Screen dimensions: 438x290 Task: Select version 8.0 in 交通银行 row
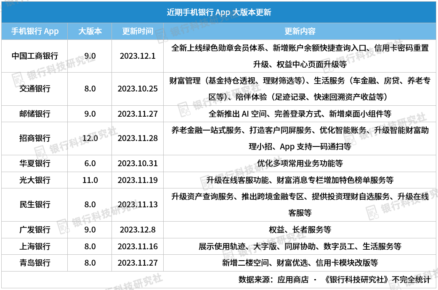90,89
